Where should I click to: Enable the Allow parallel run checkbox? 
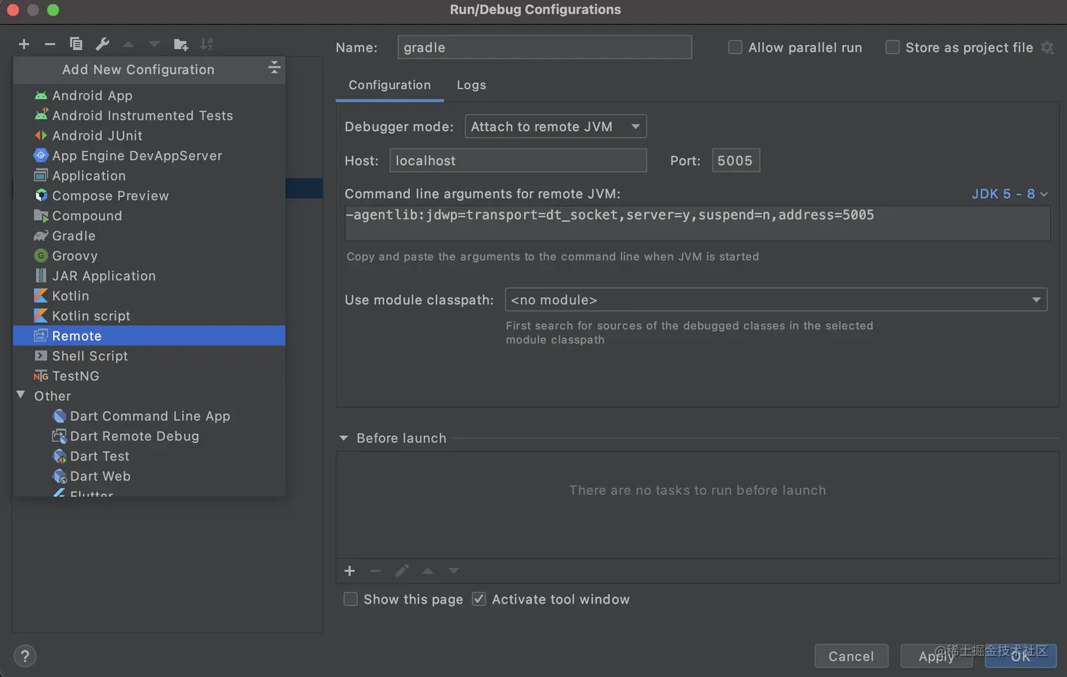click(x=735, y=47)
